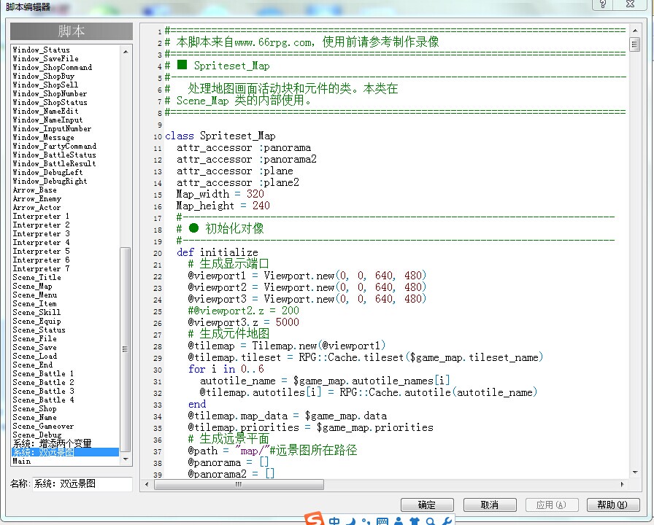Image resolution: width=654 pixels, height=525 pixels.
Task: Select the Scene_Map script
Action: click(65, 287)
